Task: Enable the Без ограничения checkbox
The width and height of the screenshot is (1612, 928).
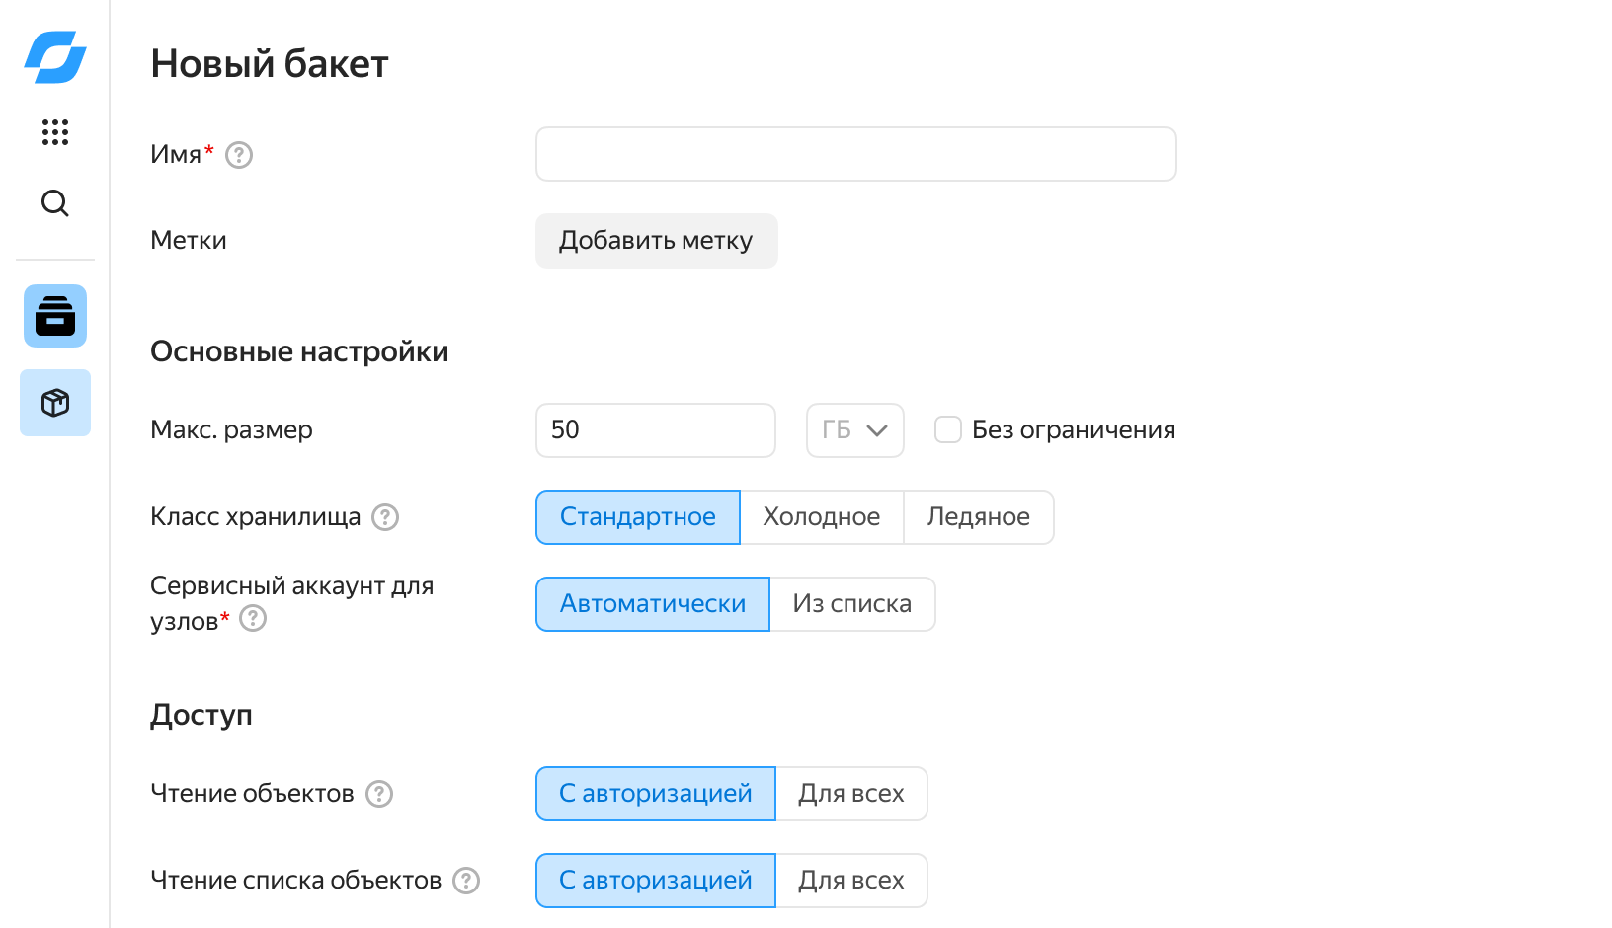Action: coord(948,429)
